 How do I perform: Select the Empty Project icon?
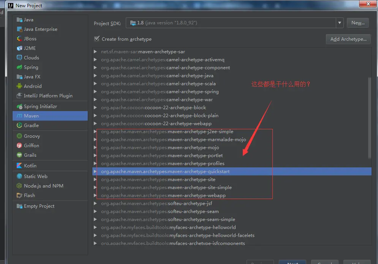click(19, 206)
